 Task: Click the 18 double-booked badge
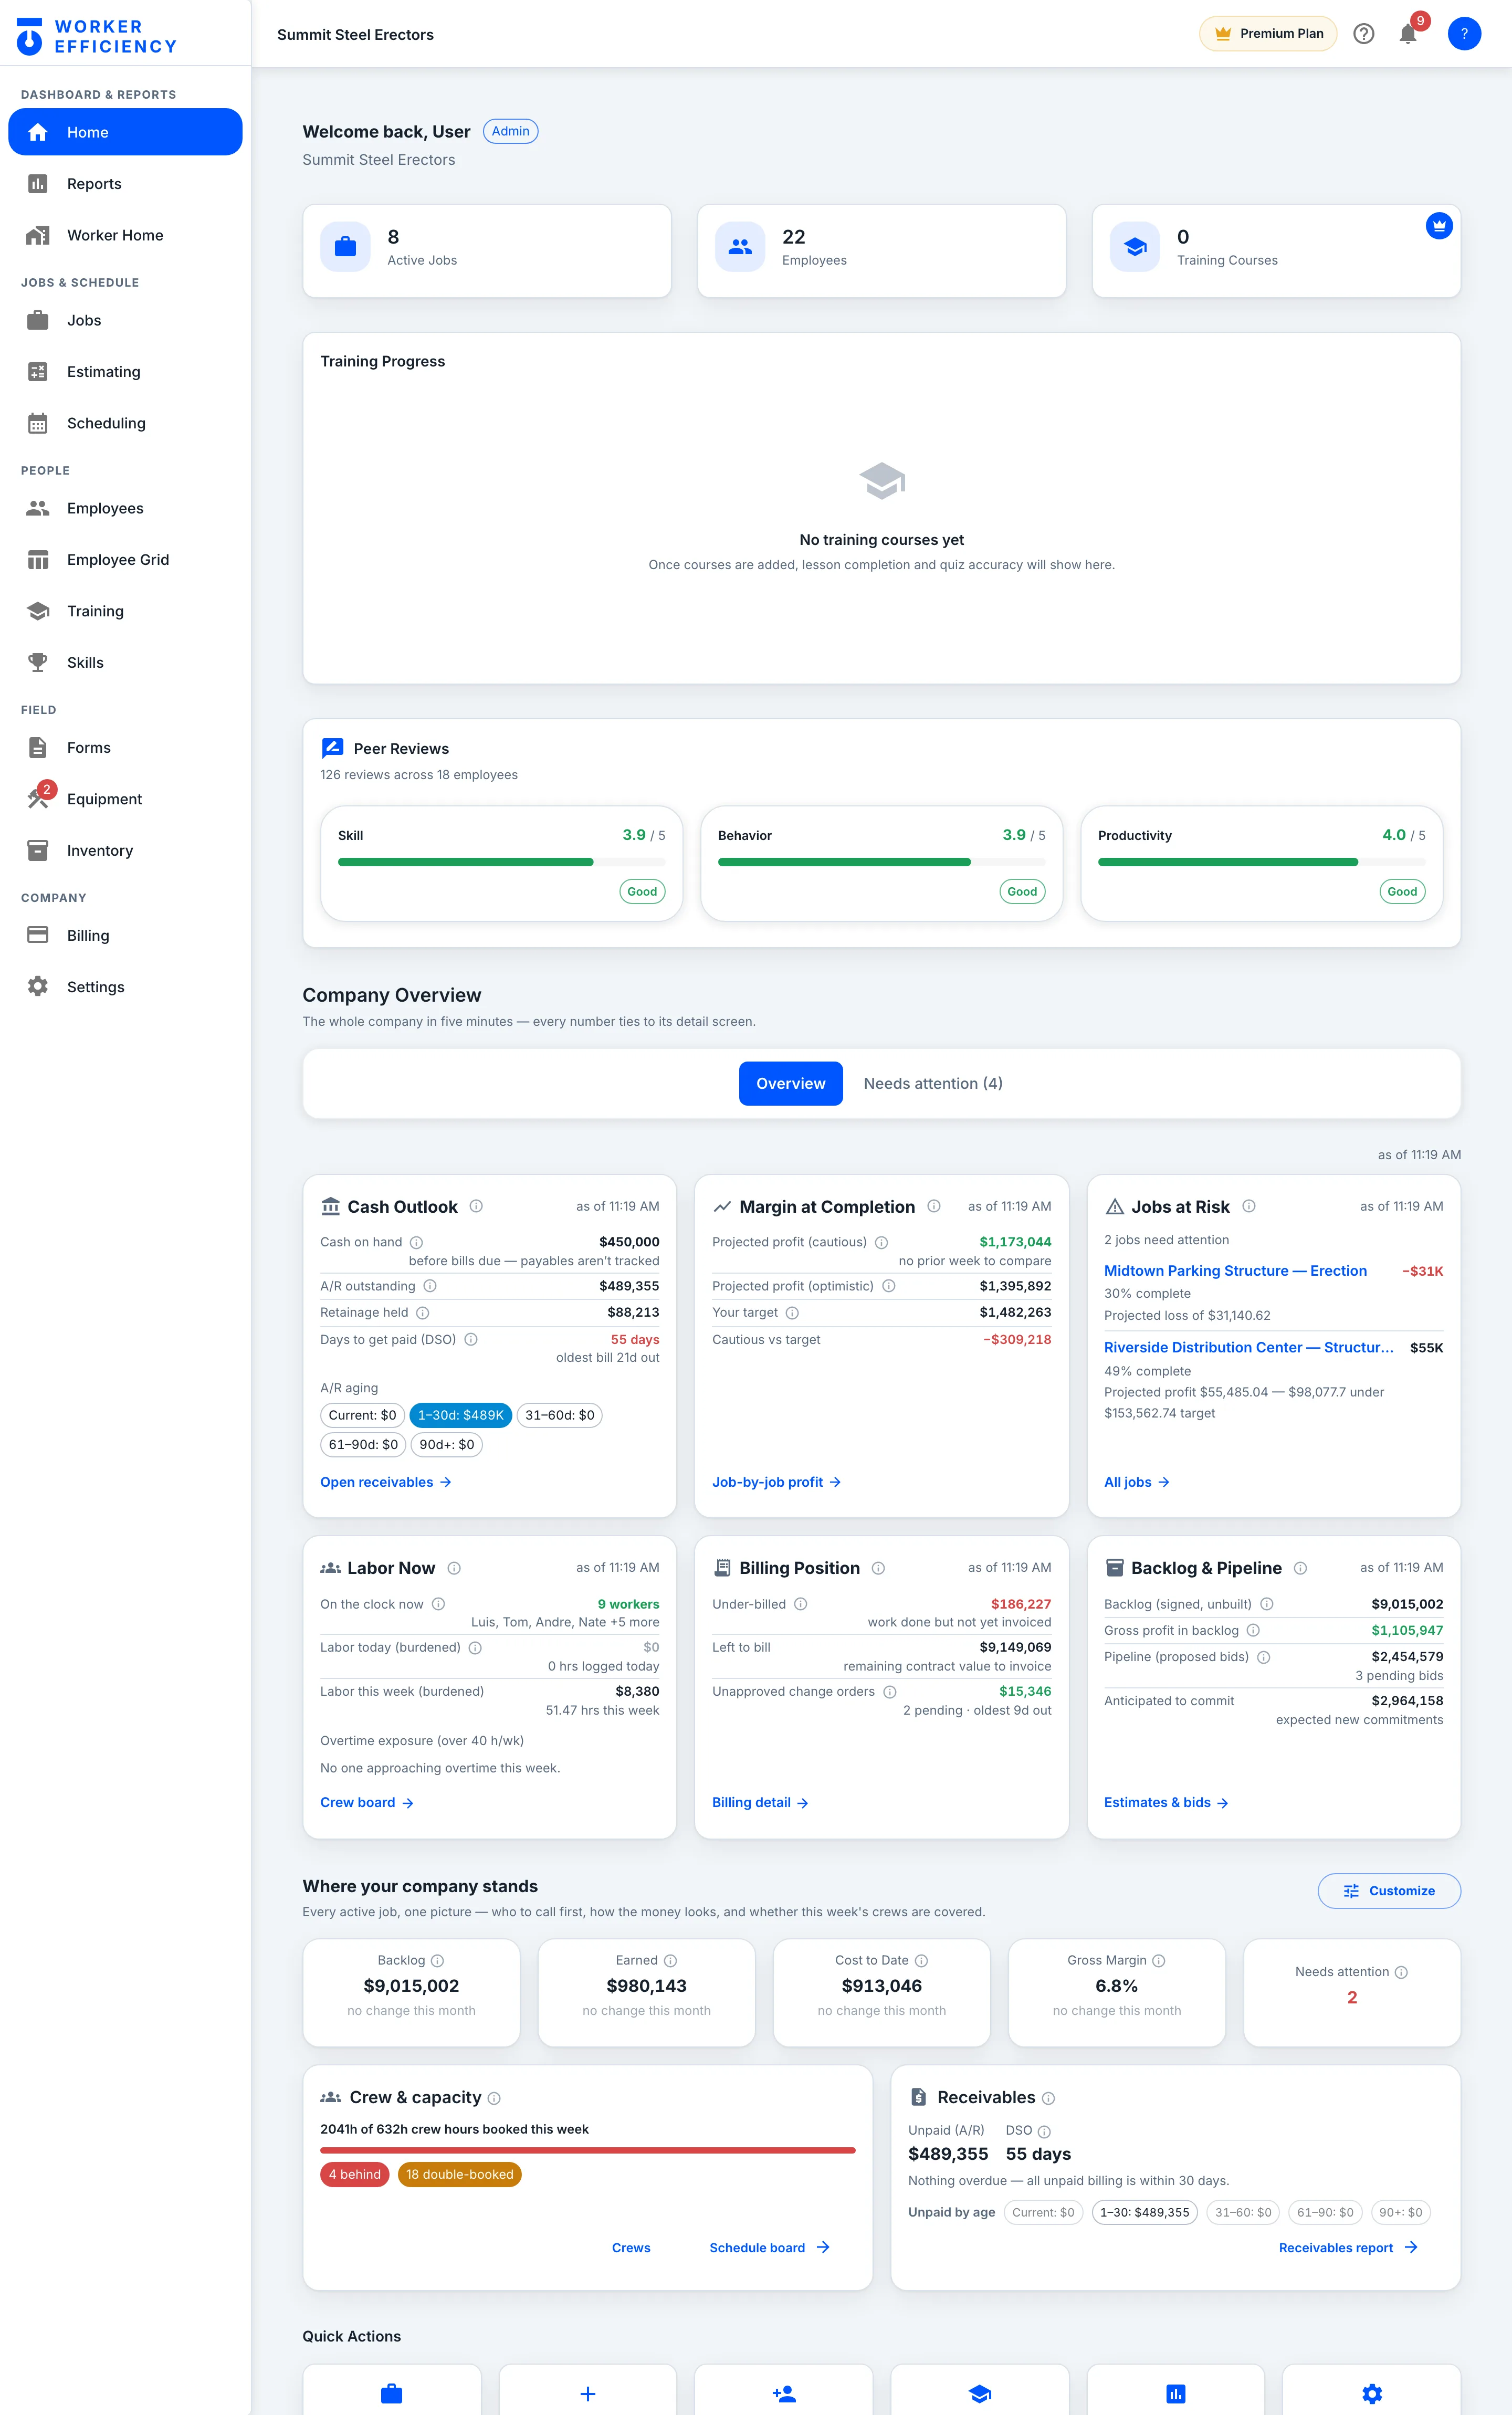(x=459, y=2174)
